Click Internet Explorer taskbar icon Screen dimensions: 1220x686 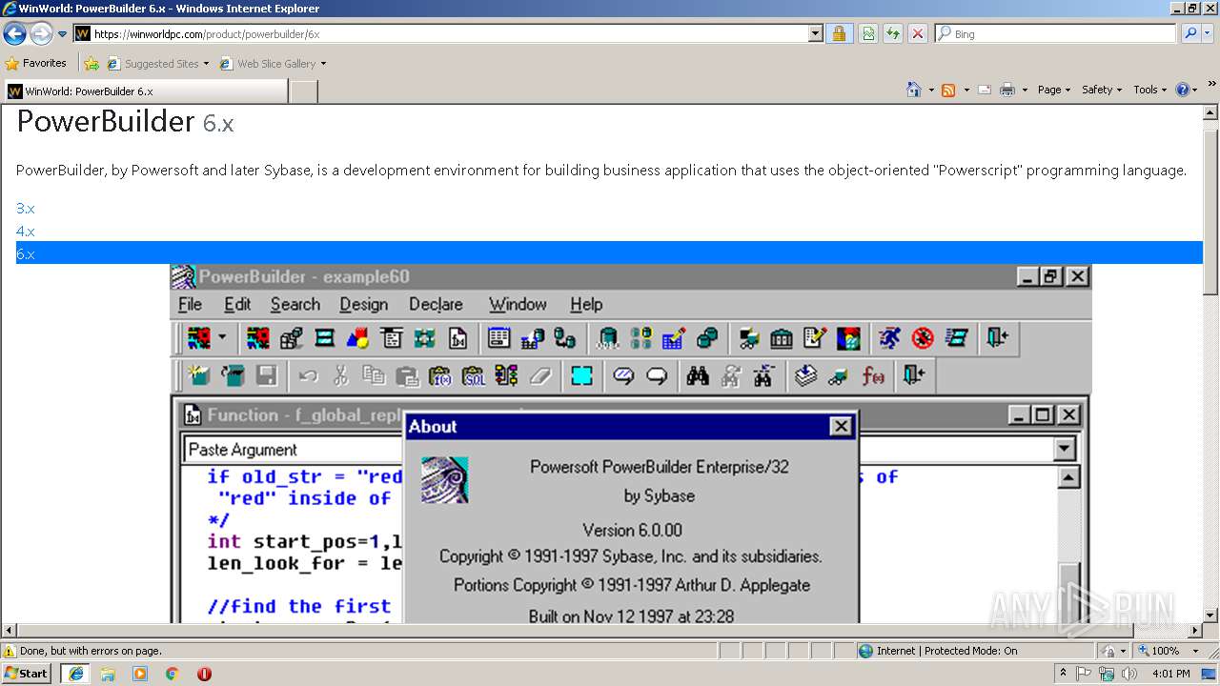(x=75, y=674)
